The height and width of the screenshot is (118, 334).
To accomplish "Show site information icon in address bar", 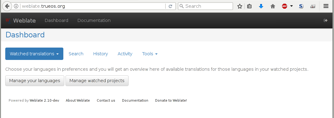I will pyautogui.click(x=16, y=6).
